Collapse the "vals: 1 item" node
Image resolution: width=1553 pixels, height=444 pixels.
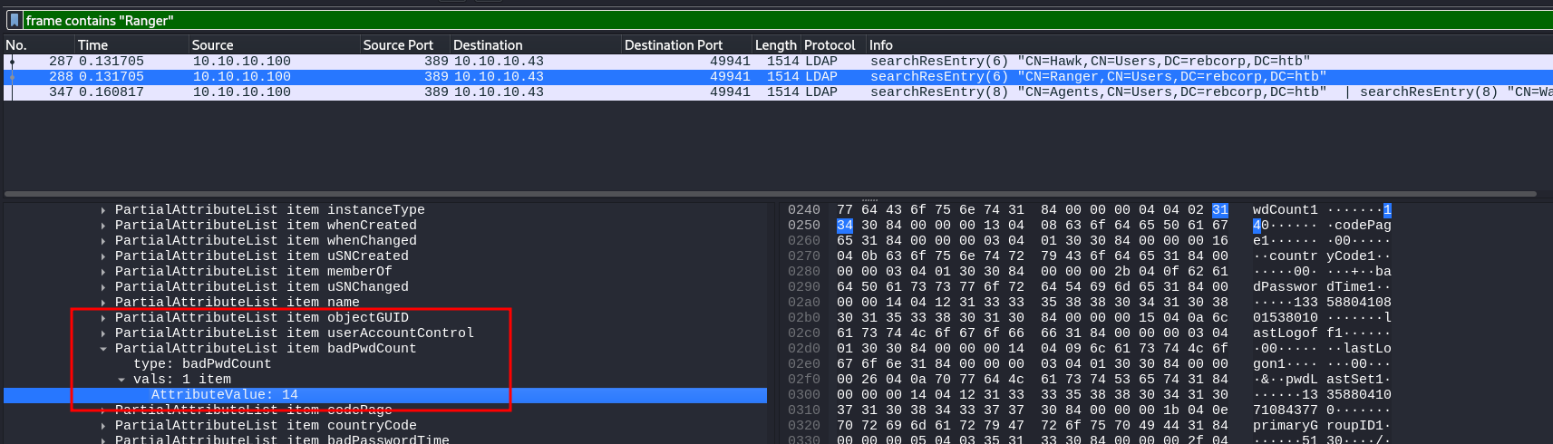[121, 380]
